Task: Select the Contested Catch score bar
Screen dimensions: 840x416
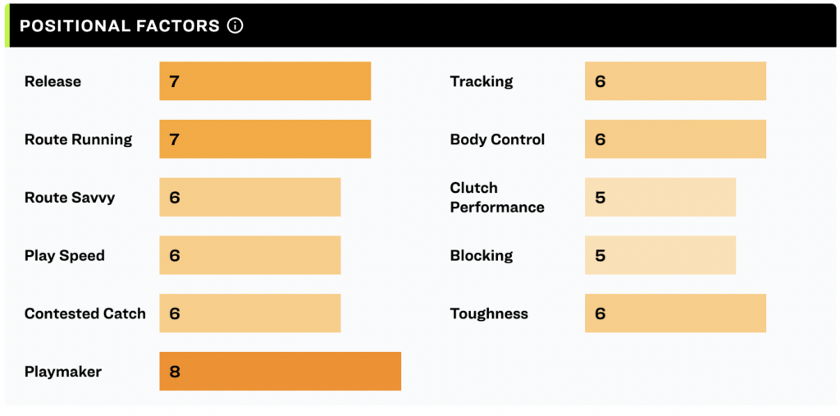Action: point(250,313)
